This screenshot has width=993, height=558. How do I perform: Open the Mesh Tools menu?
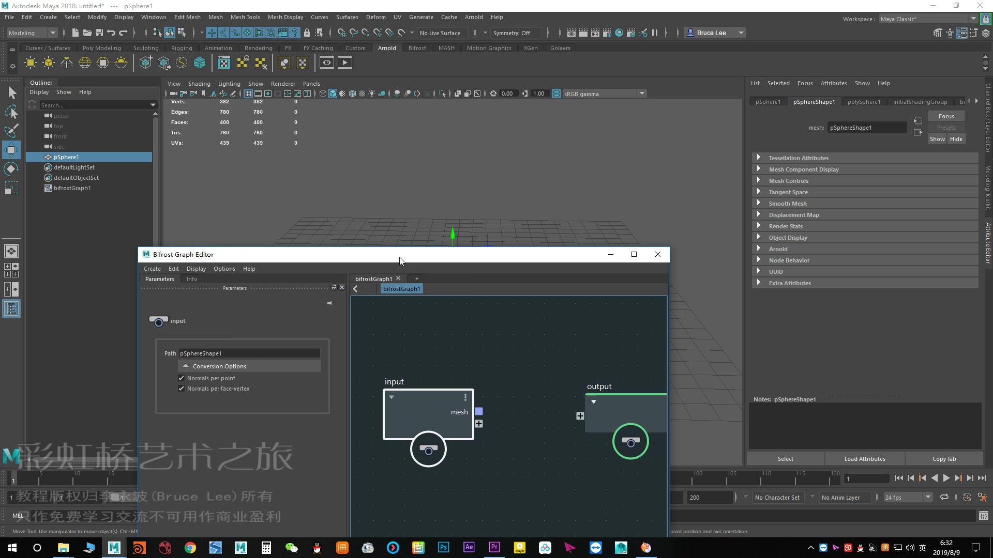[245, 17]
